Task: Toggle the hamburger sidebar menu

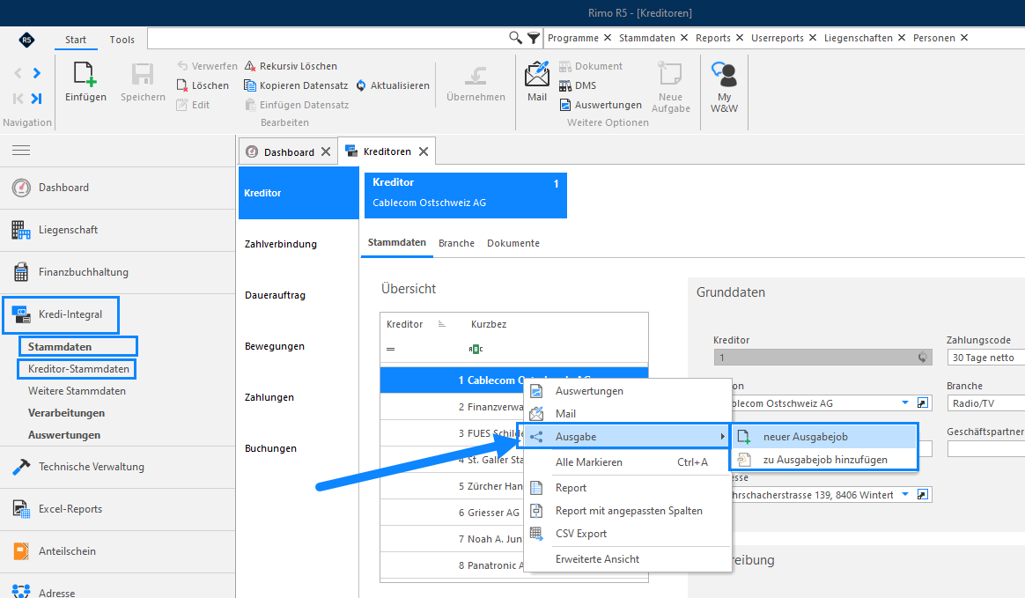Action: [21, 151]
